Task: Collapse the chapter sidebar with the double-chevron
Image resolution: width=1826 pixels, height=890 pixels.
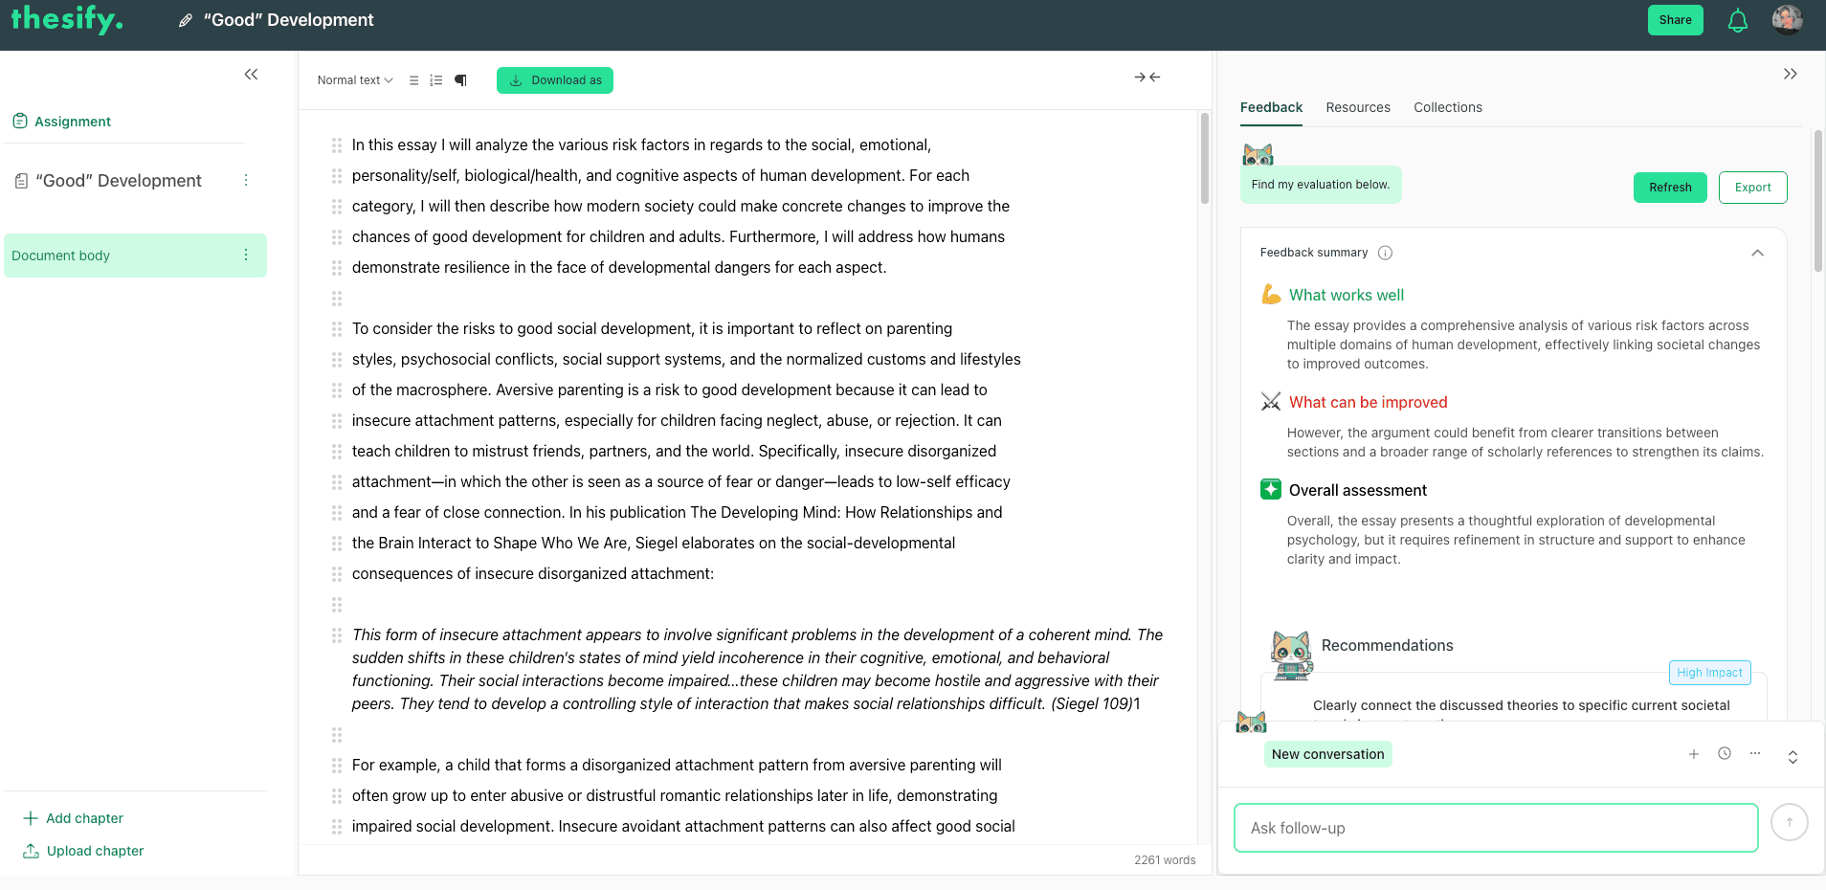Action: [x=251, y=74]
